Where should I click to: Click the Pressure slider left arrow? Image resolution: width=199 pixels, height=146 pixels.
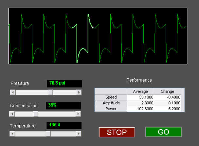point(13,93)
